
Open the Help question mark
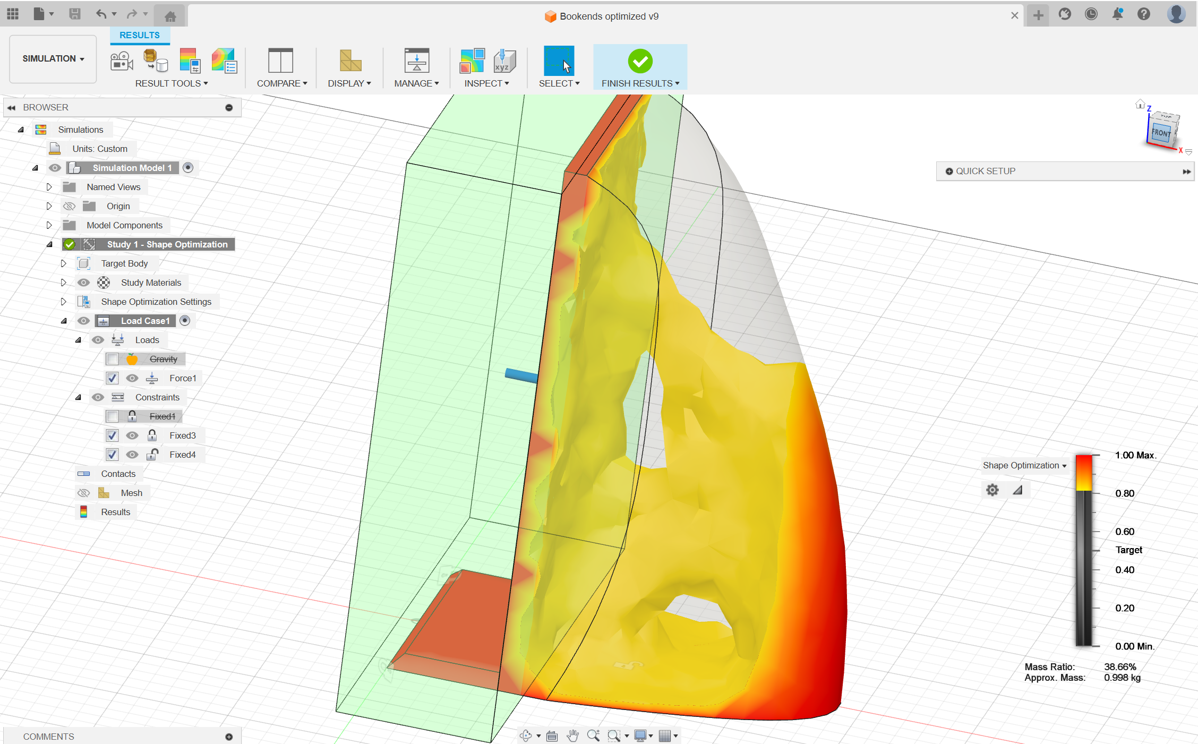click(1144, 14)
